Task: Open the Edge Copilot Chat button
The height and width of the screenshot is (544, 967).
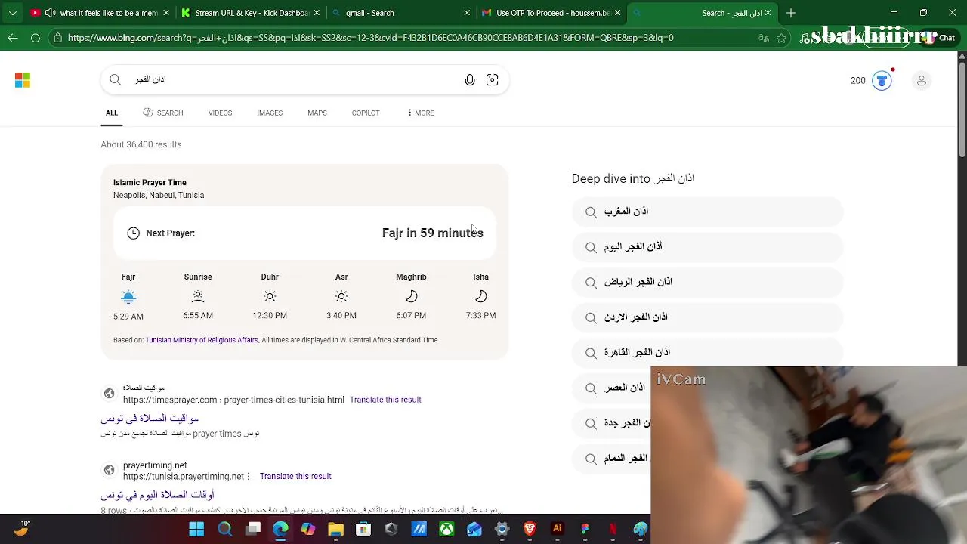Action: [x=940, y=38]
